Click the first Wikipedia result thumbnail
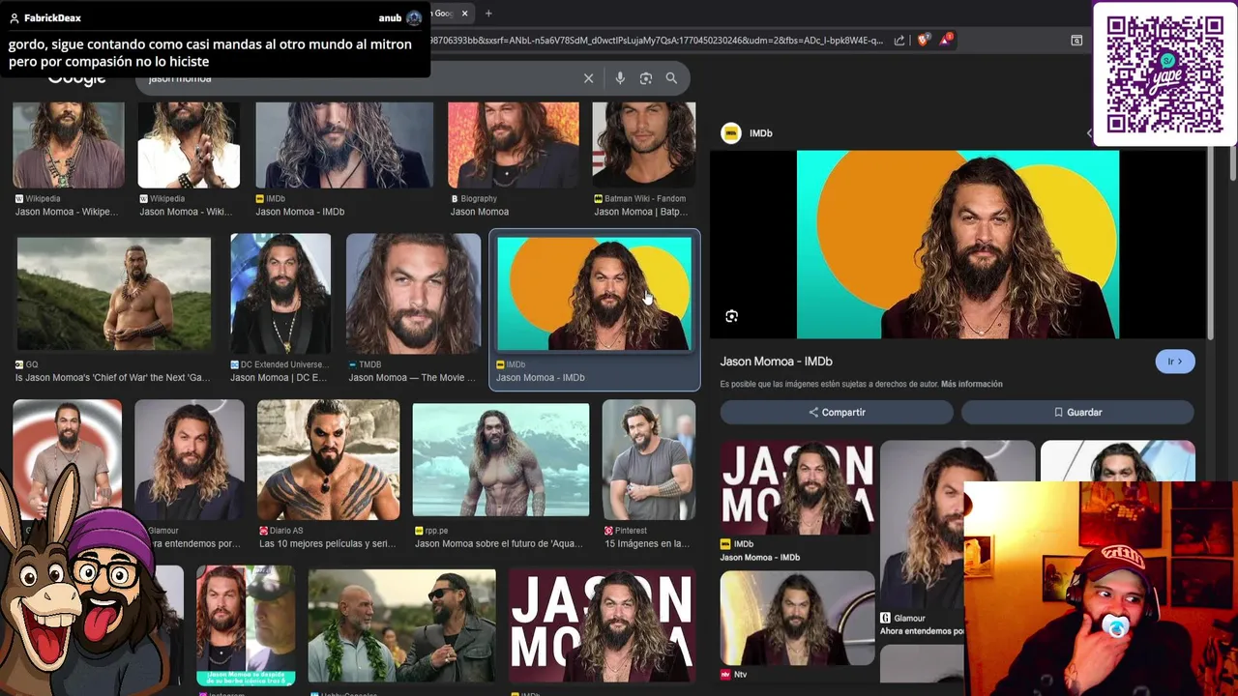Viewport: 1238px width, 696px height. (x=69, y=145)
